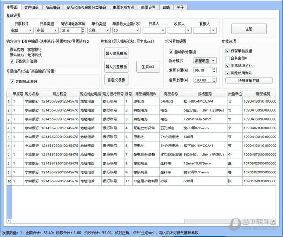
Task: Select row header number 10
Action: [9, 181]
